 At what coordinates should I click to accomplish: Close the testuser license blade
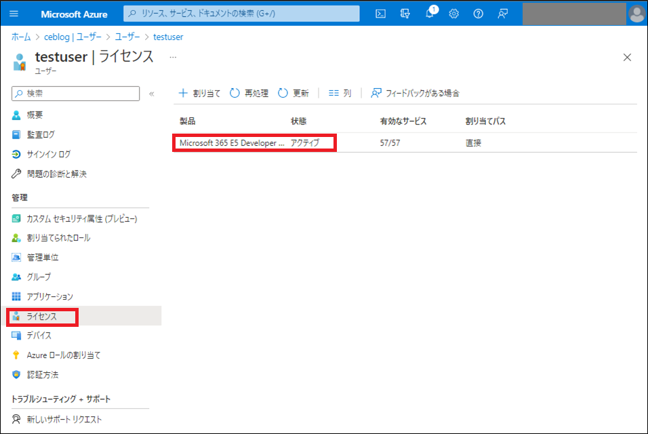(x=627, y=58)
